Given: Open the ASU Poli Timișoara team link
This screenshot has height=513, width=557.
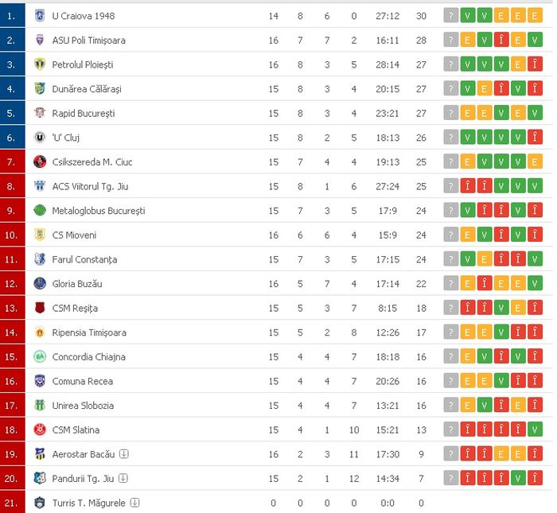Looking at the screenshot, I should click(x=89, y=41).
